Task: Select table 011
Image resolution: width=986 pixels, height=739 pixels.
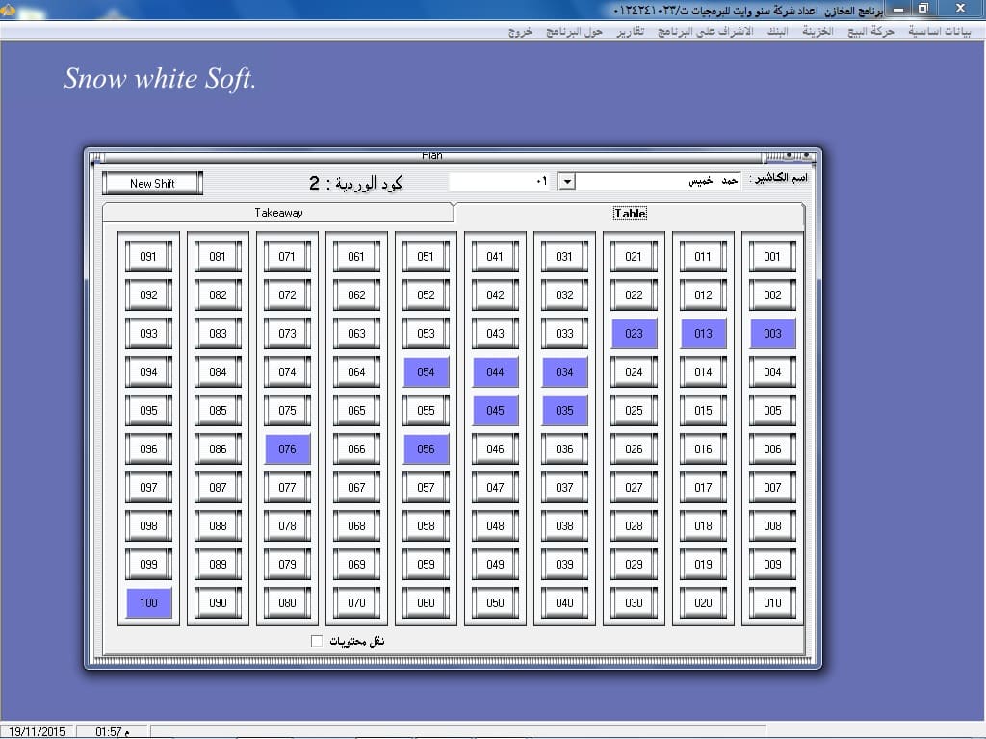Action: (703, 256)
